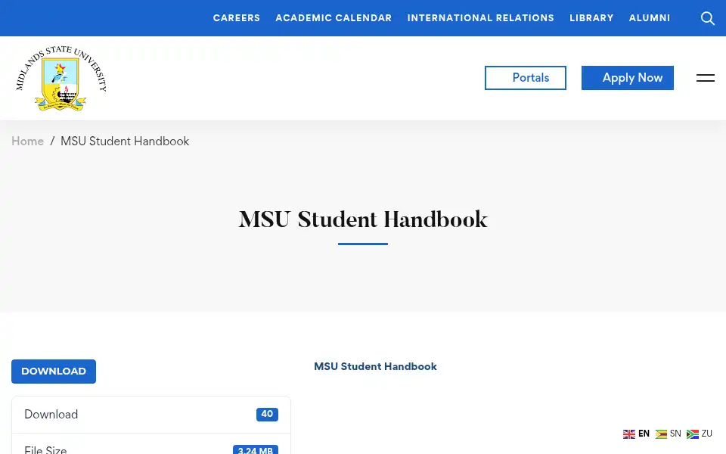Click the 3.24 MB file size badge
This screenshot has width=726, height=454.
pos(255,449)
